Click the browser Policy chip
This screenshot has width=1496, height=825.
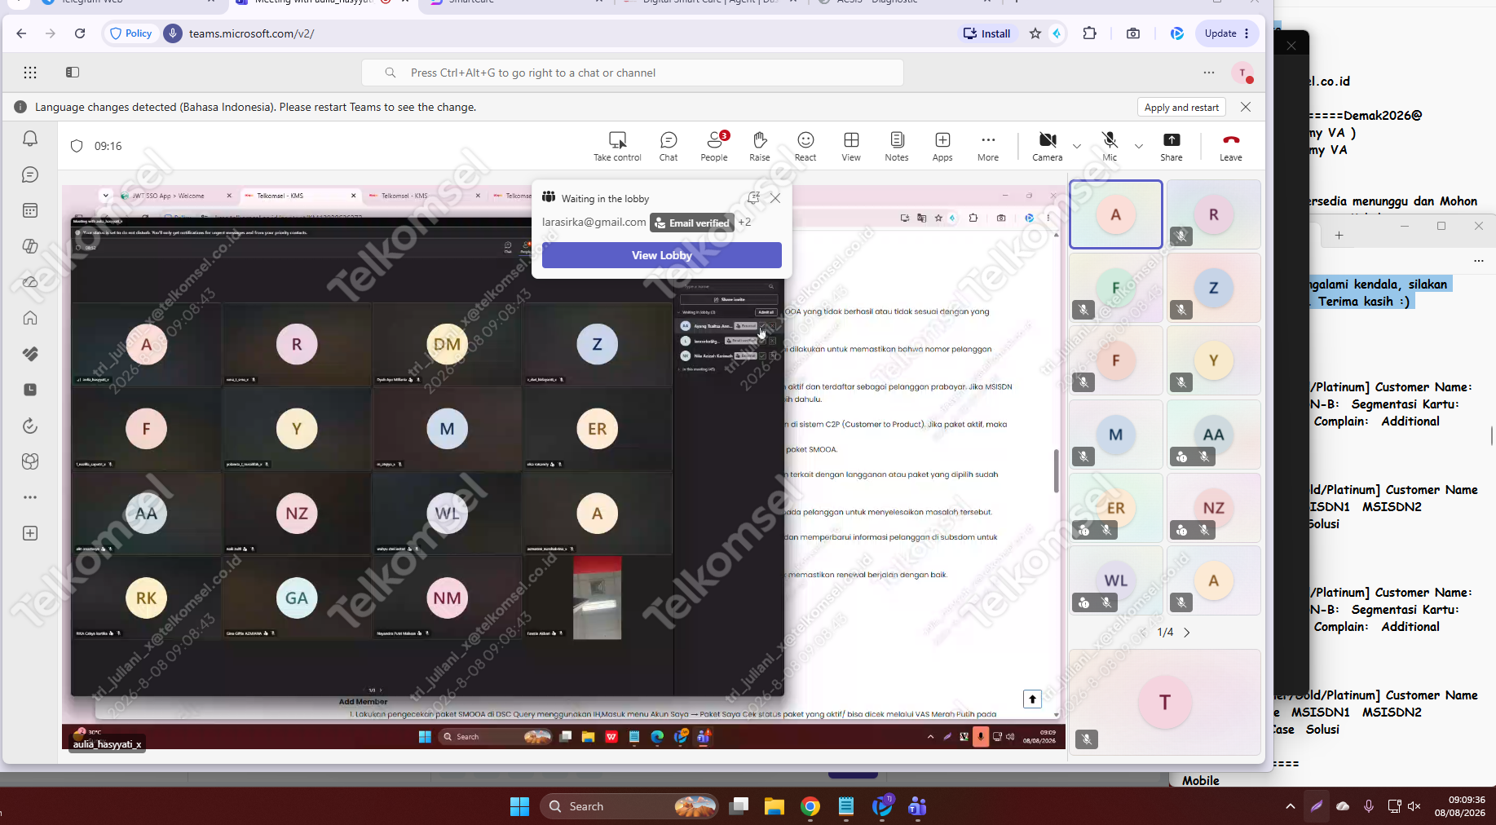131,33
